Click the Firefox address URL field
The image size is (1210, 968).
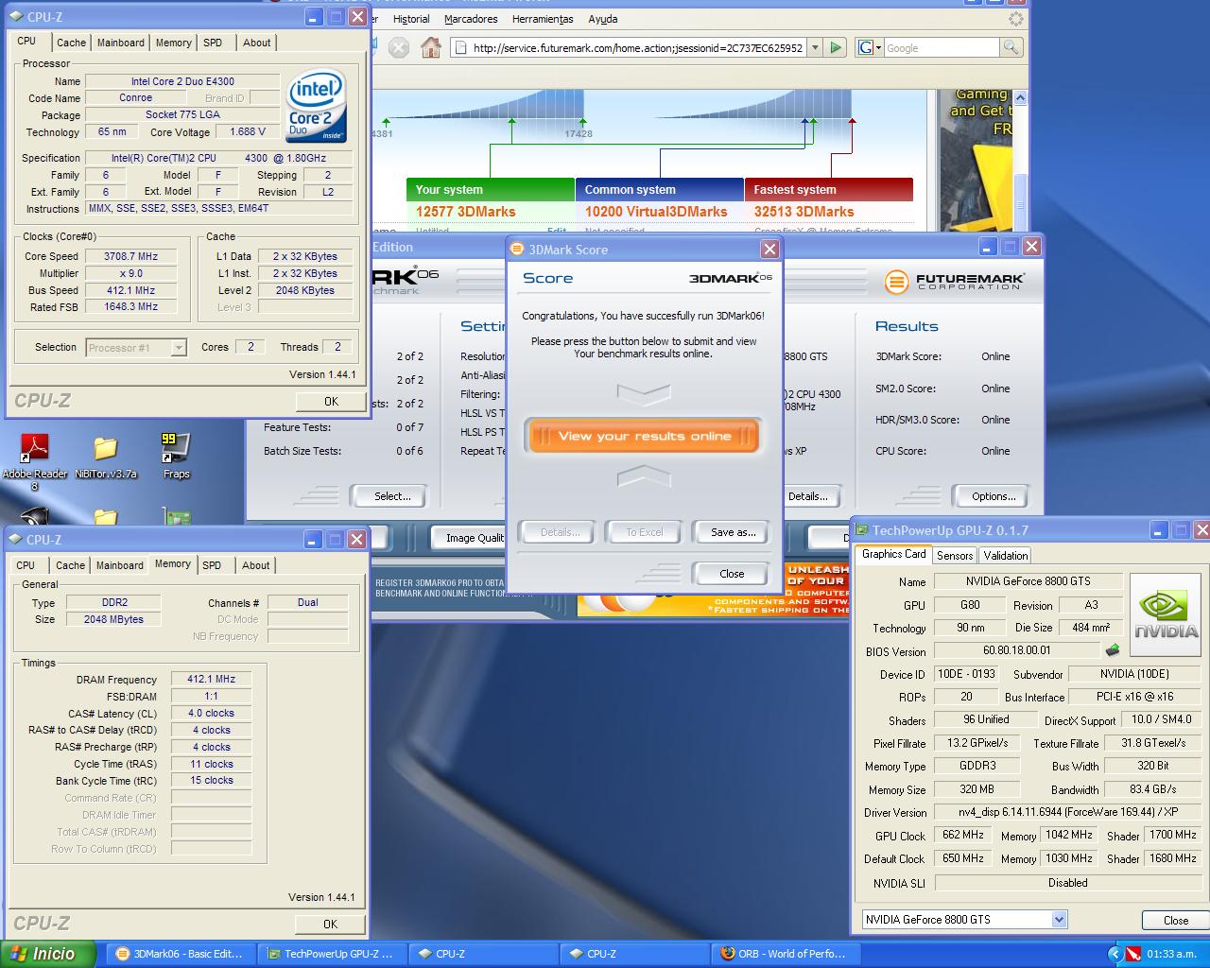pyautogui.click(x=638, y=47)
